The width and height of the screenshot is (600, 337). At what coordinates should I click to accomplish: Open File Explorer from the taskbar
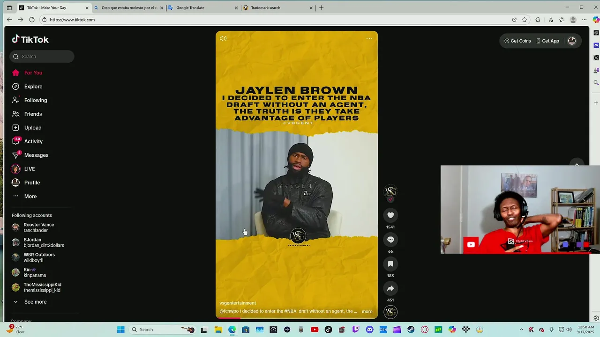[218, 330]
